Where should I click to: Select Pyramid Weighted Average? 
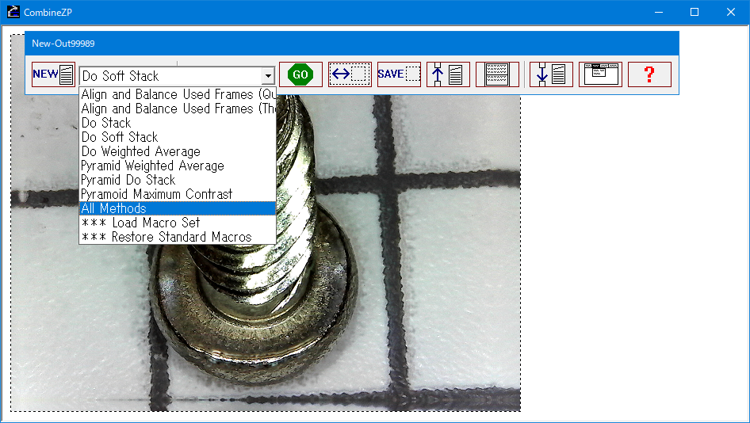pyautogui.click(x=178, y=166)
